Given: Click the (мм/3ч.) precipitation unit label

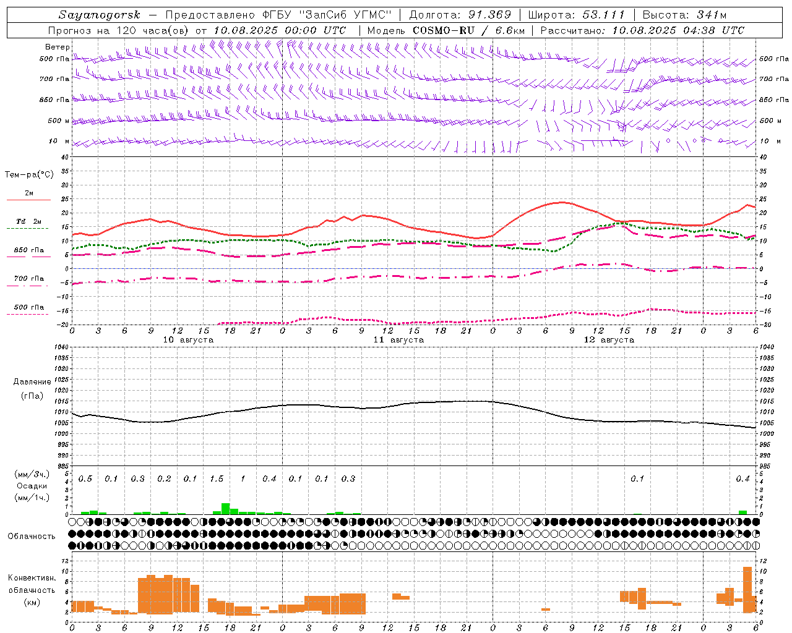Looking at the screenshot, I should (x=32, y=474).
